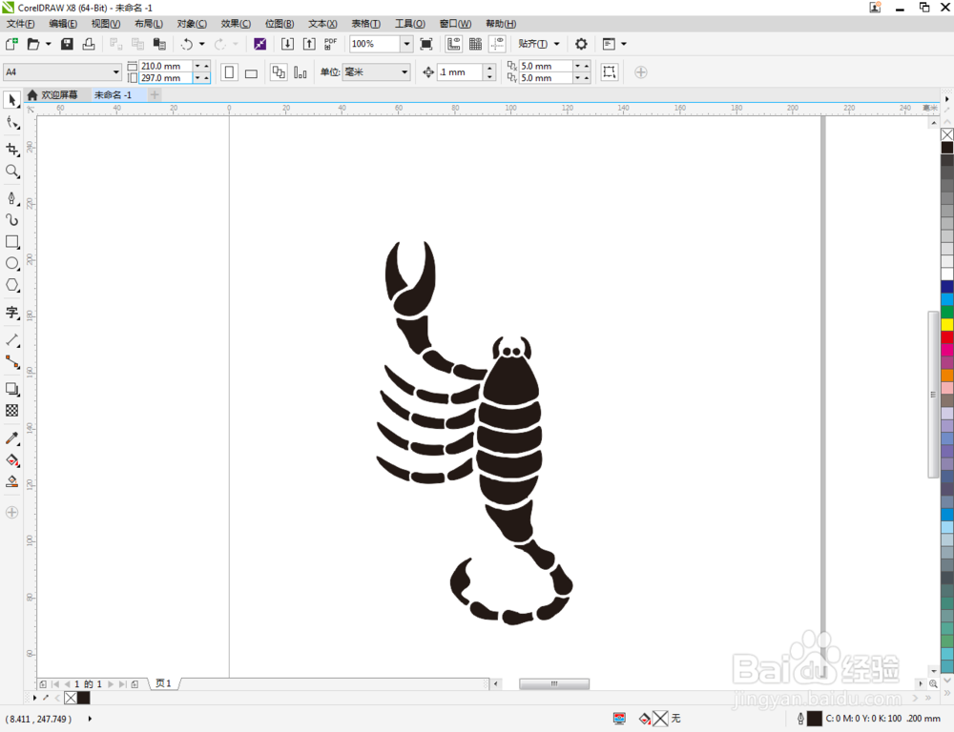954x732 pixels.
Task: Toggle Current page layout button
Action: tap(300, 72)
